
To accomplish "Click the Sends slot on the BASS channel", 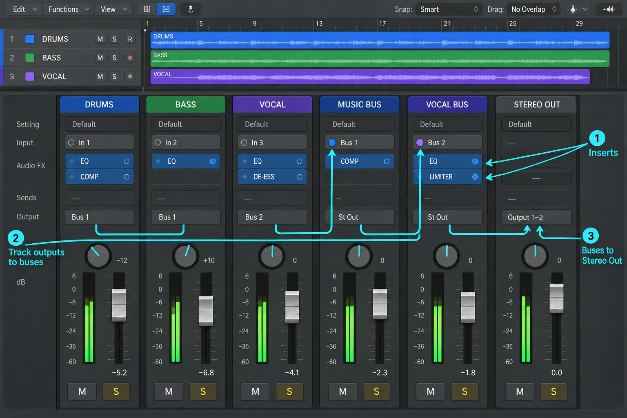I will tap(186, 198).
